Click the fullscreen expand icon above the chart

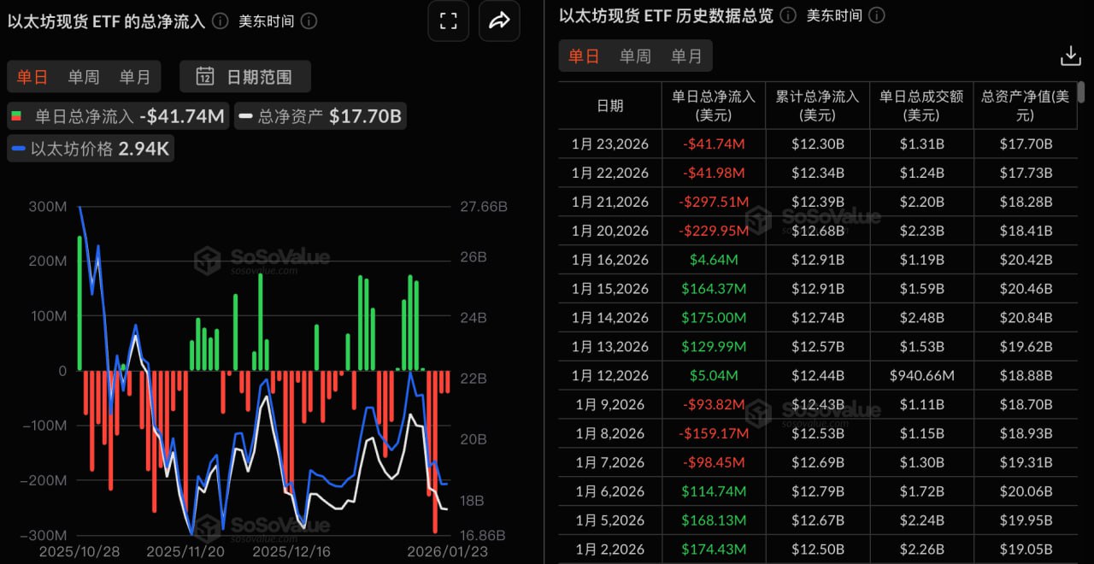point(448,21)
